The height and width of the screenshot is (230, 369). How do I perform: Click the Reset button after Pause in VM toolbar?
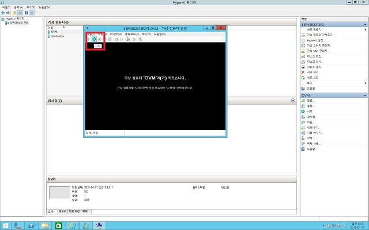click(122, 39)
